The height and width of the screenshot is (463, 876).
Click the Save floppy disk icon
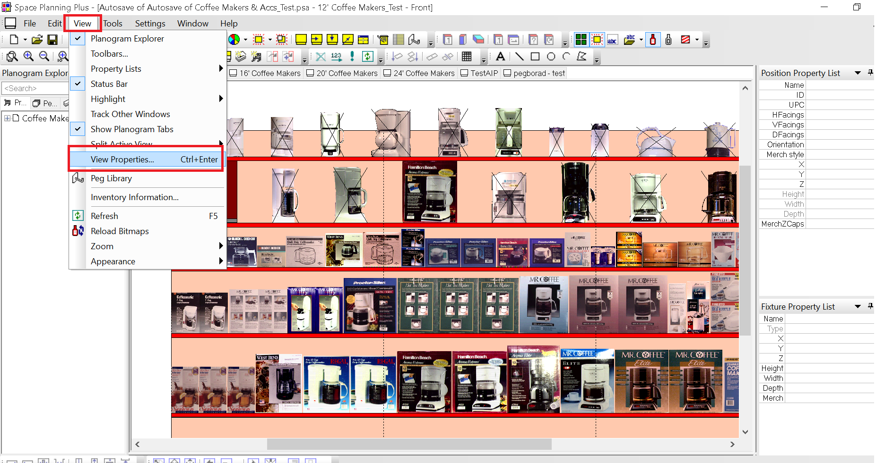[52, 40]
